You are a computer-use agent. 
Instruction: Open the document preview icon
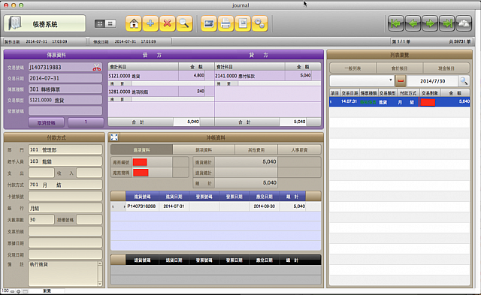coord(243,23)
